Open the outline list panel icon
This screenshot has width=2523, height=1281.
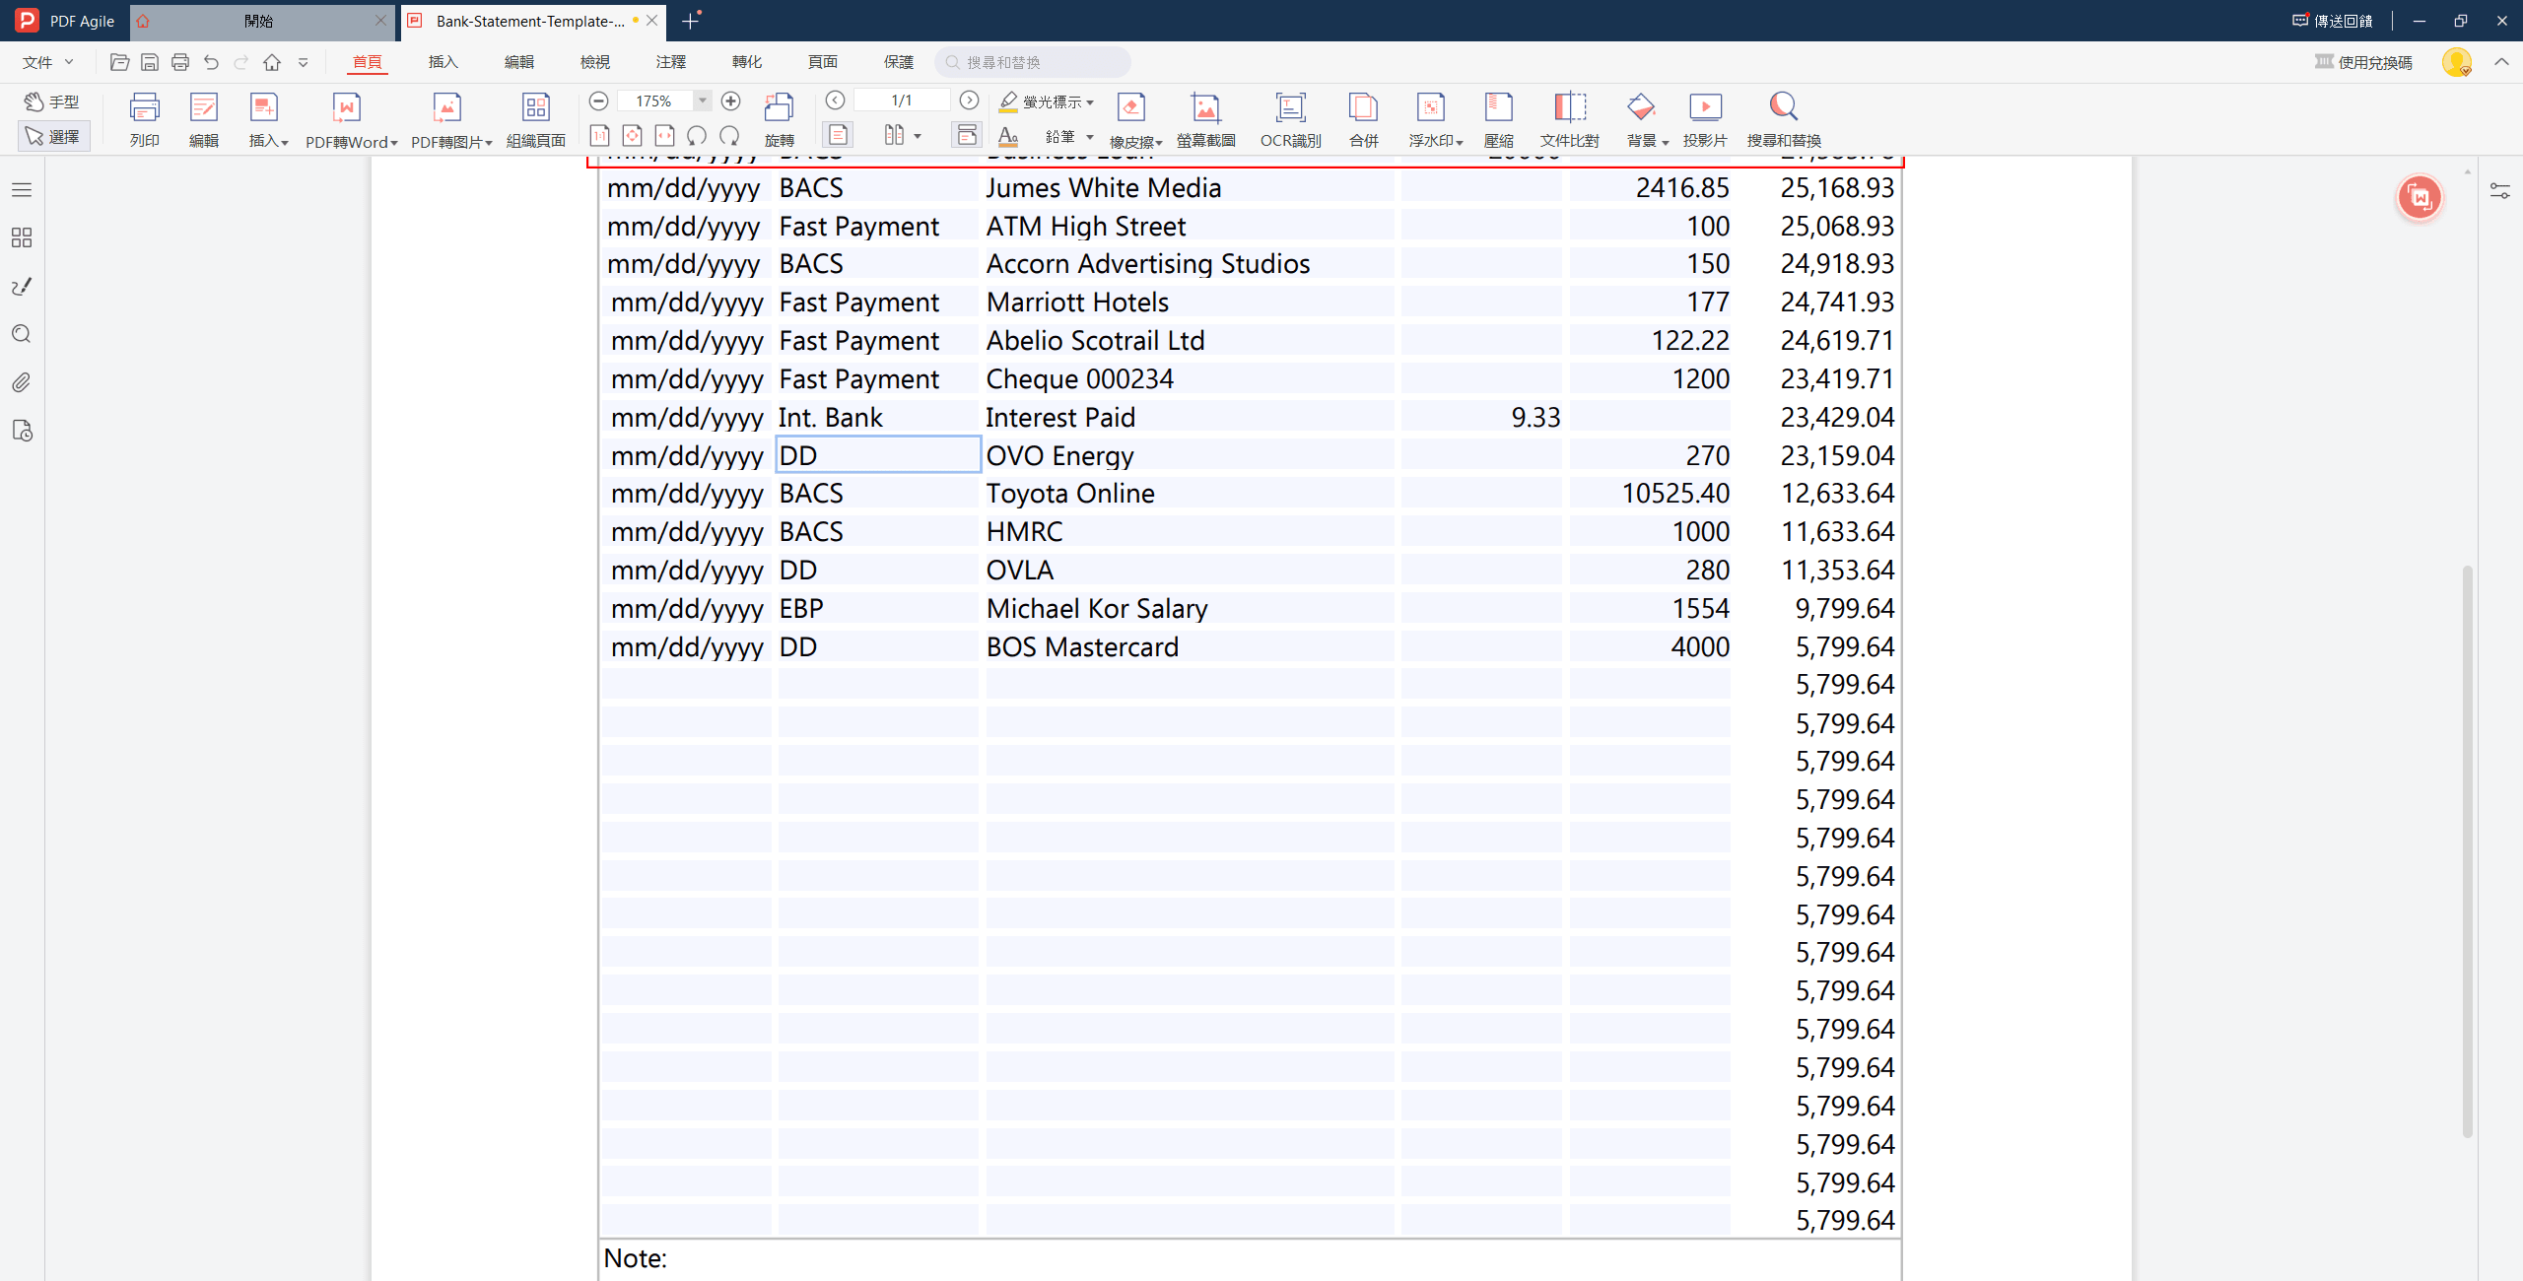(21, 189)
